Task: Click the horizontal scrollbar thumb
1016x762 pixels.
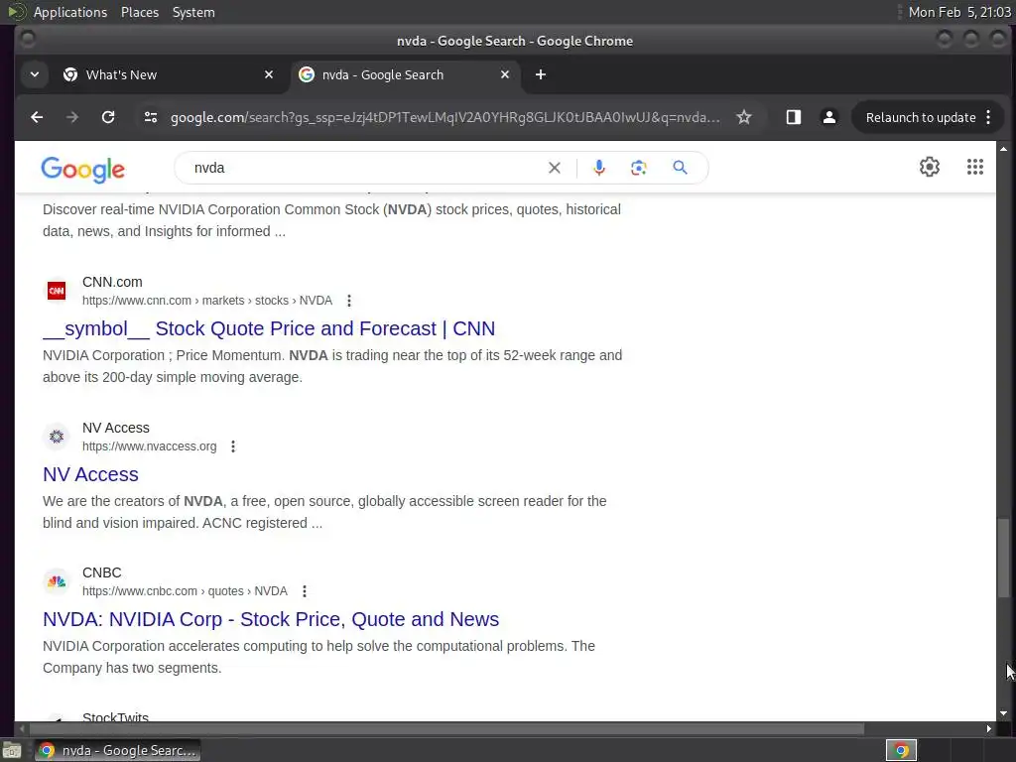Action: 445,729
